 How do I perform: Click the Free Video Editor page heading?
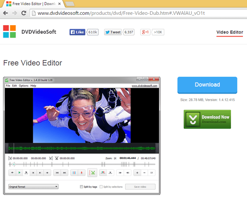click(x=33, y=63)
